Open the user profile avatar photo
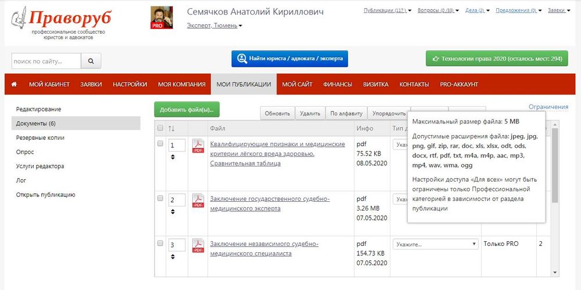The height and width of the screenshot is (290, 581). tap(162, 18)
